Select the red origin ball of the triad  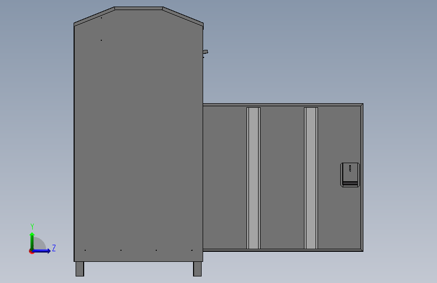tap(31, 252)
